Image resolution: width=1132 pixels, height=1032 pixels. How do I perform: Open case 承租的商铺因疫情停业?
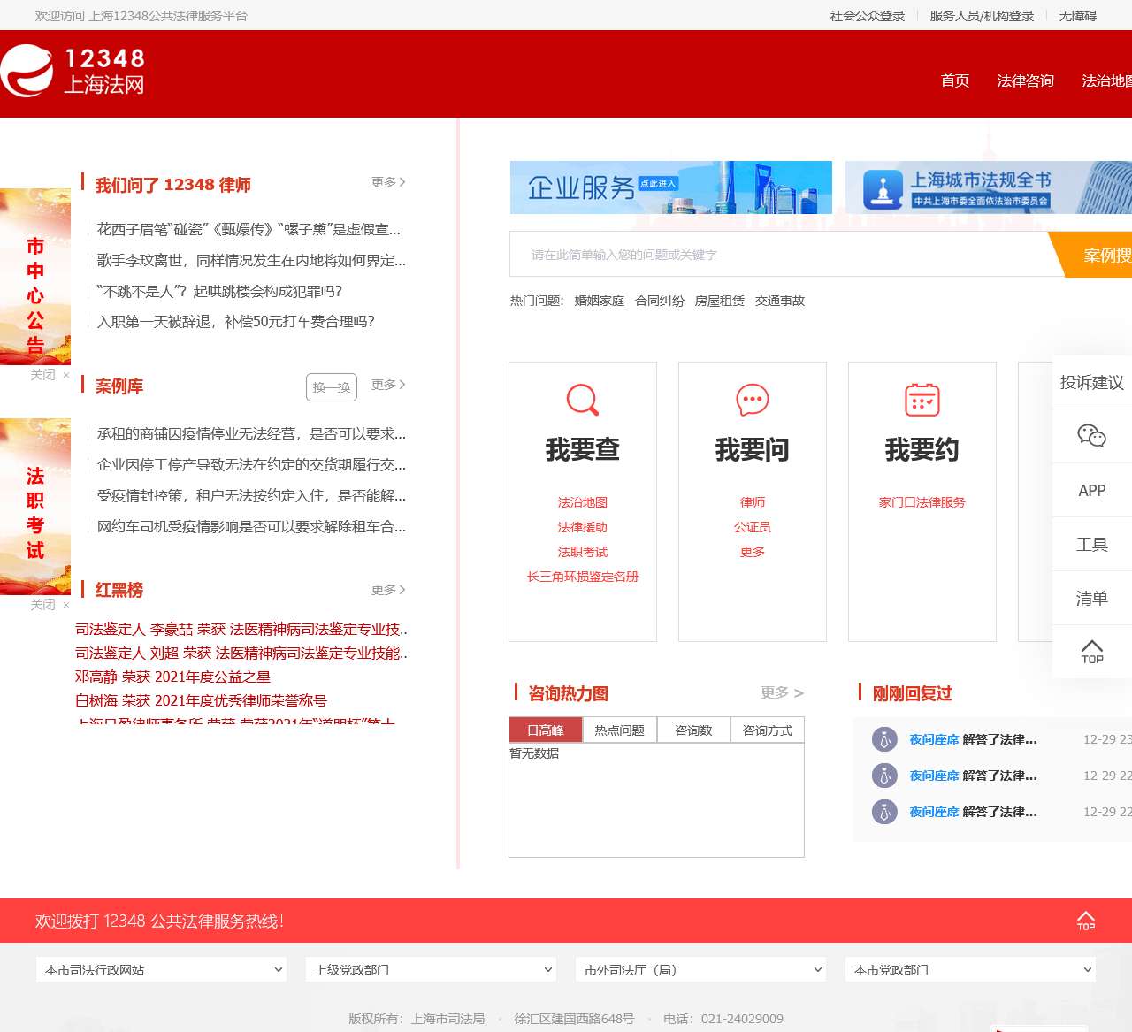tap(251, 434)
